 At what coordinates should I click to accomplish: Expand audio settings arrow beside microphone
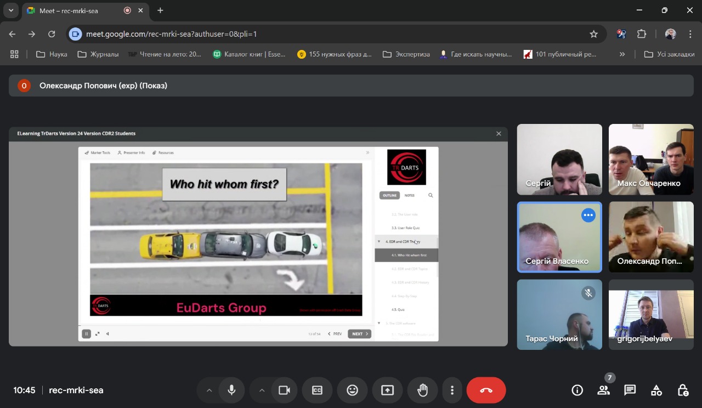(209, 390)
